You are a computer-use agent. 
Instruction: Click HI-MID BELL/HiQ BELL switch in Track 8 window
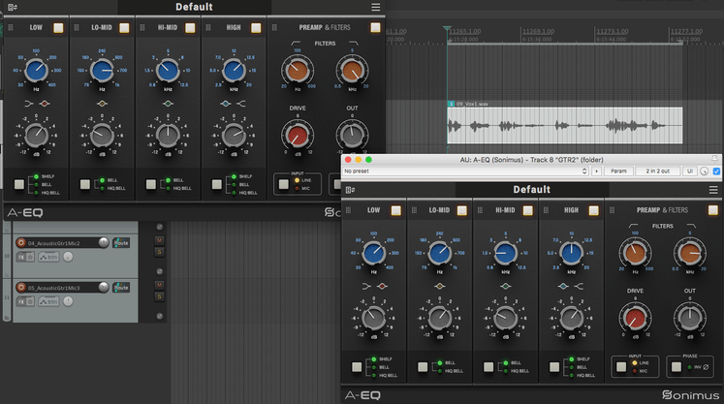[488, 367]
